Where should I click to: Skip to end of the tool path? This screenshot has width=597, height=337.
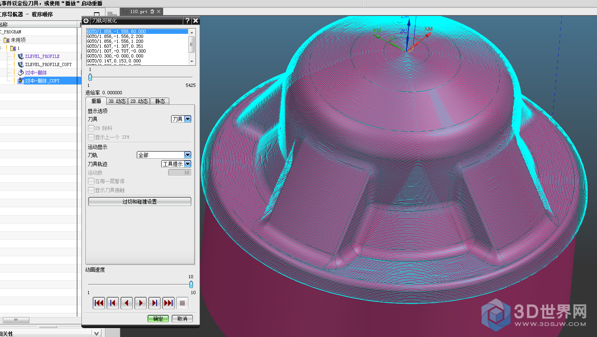[168, 303]
